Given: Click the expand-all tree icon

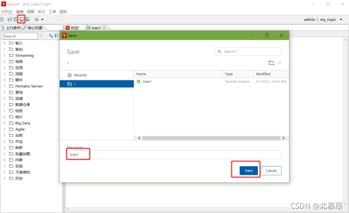Looking at the screenshot, I should click(51, 35).
